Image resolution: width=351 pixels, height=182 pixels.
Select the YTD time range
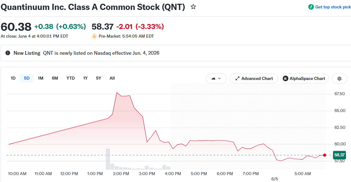pos(70,78)
